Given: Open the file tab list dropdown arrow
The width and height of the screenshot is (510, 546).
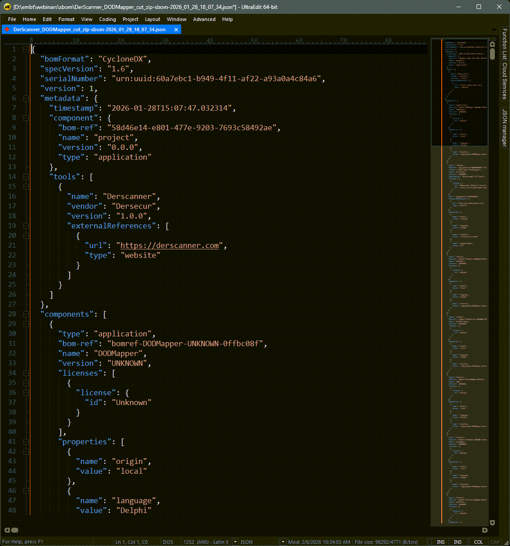Looking at the screenshot, I should [x=494, y=30].
